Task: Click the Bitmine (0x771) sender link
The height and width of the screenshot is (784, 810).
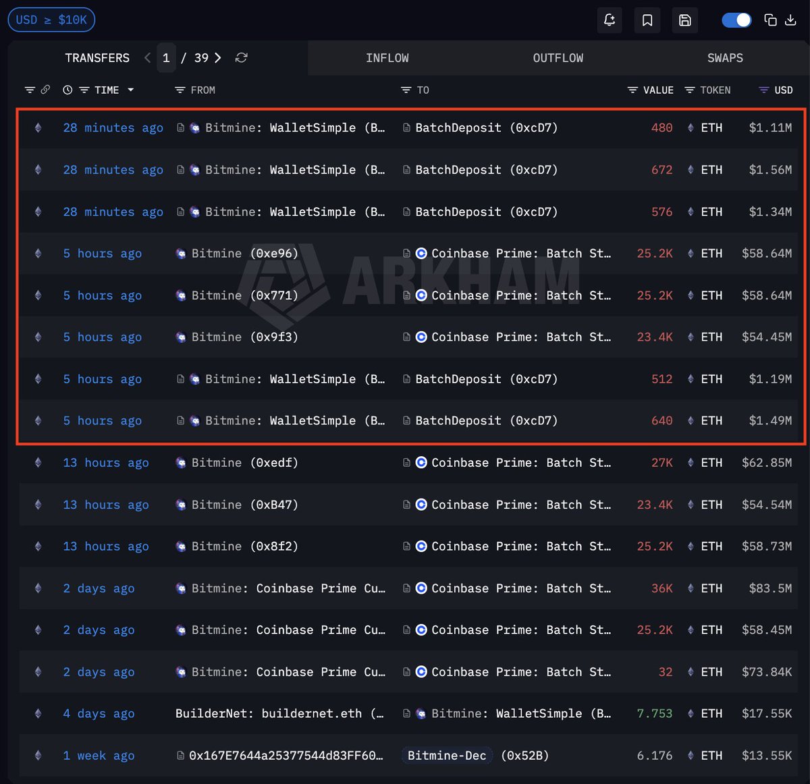Action: coord(244,295)
